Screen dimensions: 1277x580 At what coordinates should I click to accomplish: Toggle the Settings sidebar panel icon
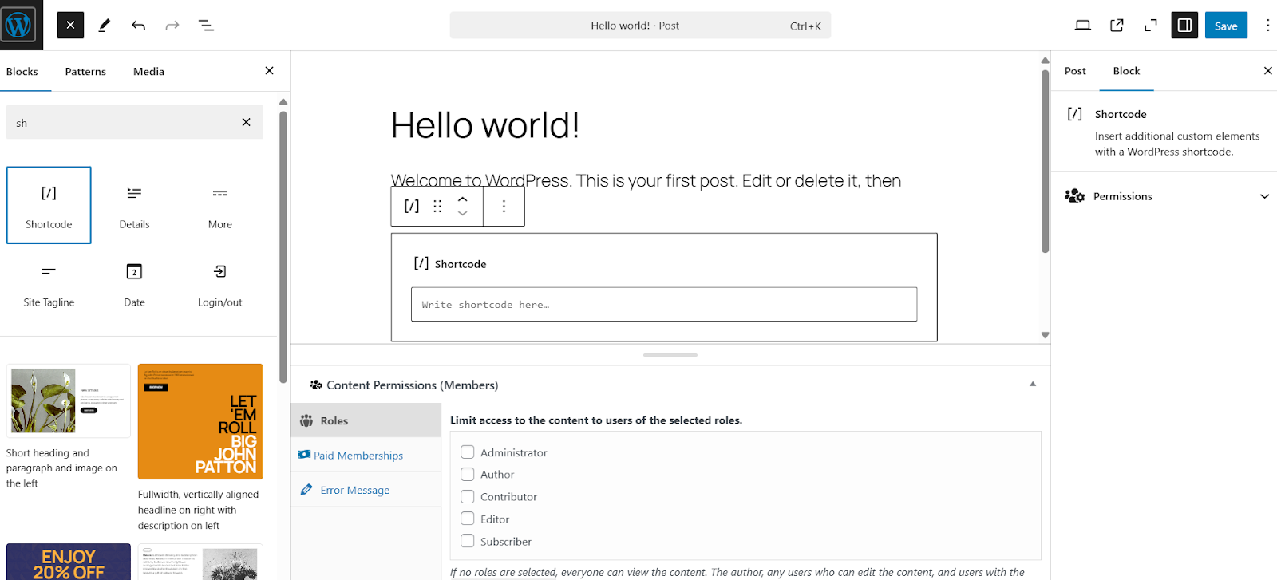click(1184, 26)
